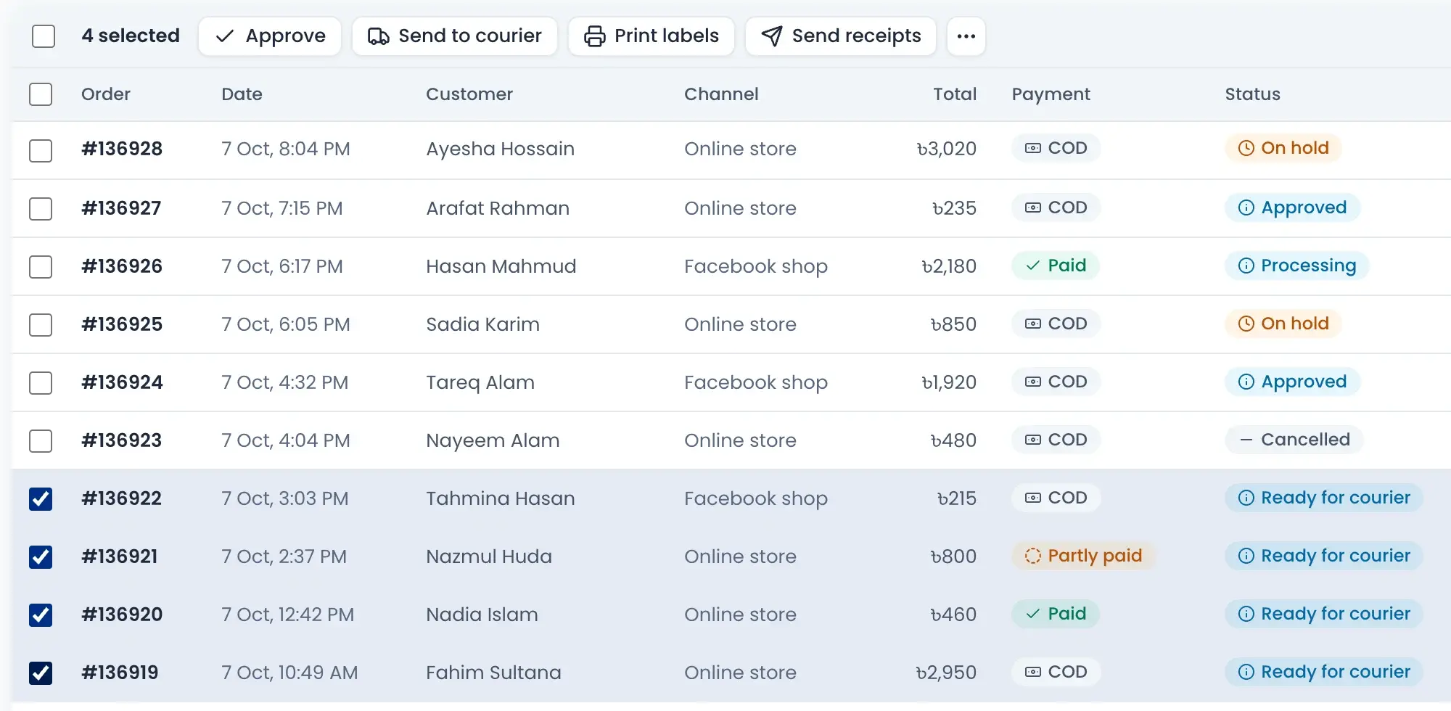This screenshot has height=711, width=1451.
Task: Click the Partly paid dashed circle icon
Action: pos(1032,556)
